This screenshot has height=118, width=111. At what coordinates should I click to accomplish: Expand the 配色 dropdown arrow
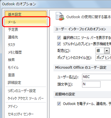107,51
